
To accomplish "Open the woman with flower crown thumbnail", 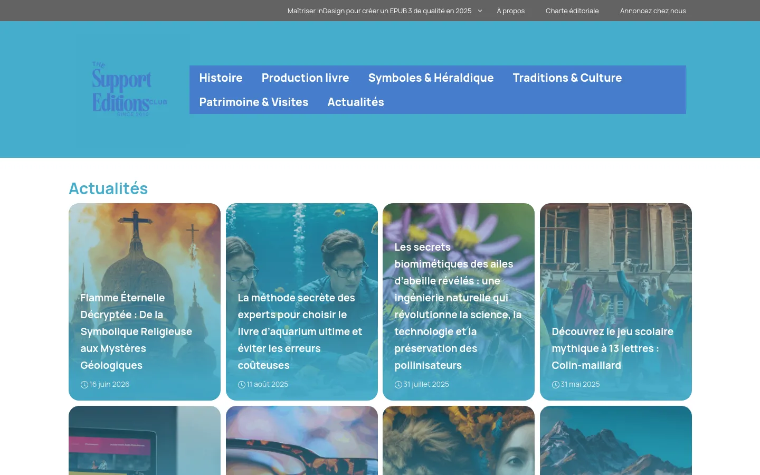I will [x=459, y=441].
